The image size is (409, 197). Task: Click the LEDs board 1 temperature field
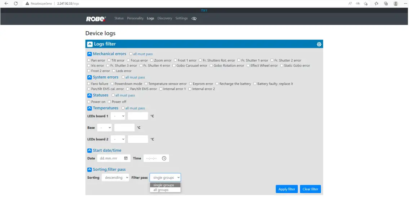(138, 116)
